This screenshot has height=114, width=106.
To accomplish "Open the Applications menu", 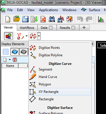I will click(48, 10).
